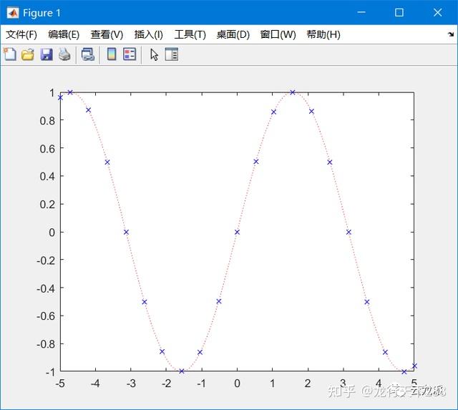Click the peak marker near x=1.5
This screenshot has height=410, width=458.
(293, 92)
